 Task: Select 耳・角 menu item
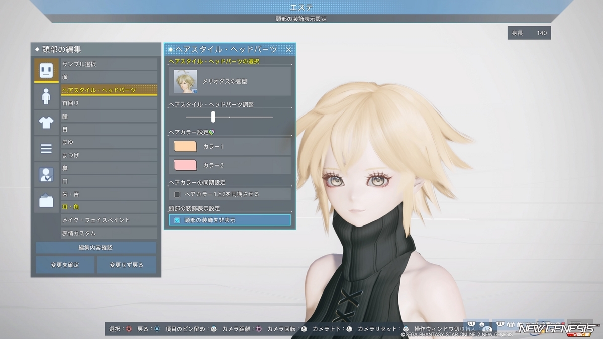click(109, 207)
